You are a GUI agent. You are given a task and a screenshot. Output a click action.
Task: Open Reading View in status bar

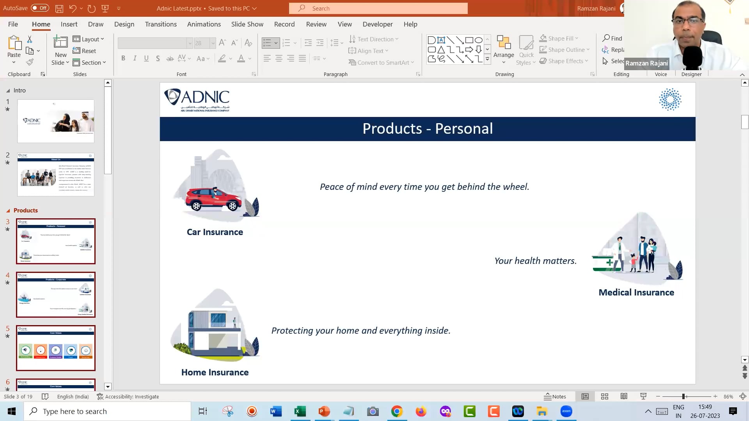point(624,396)
